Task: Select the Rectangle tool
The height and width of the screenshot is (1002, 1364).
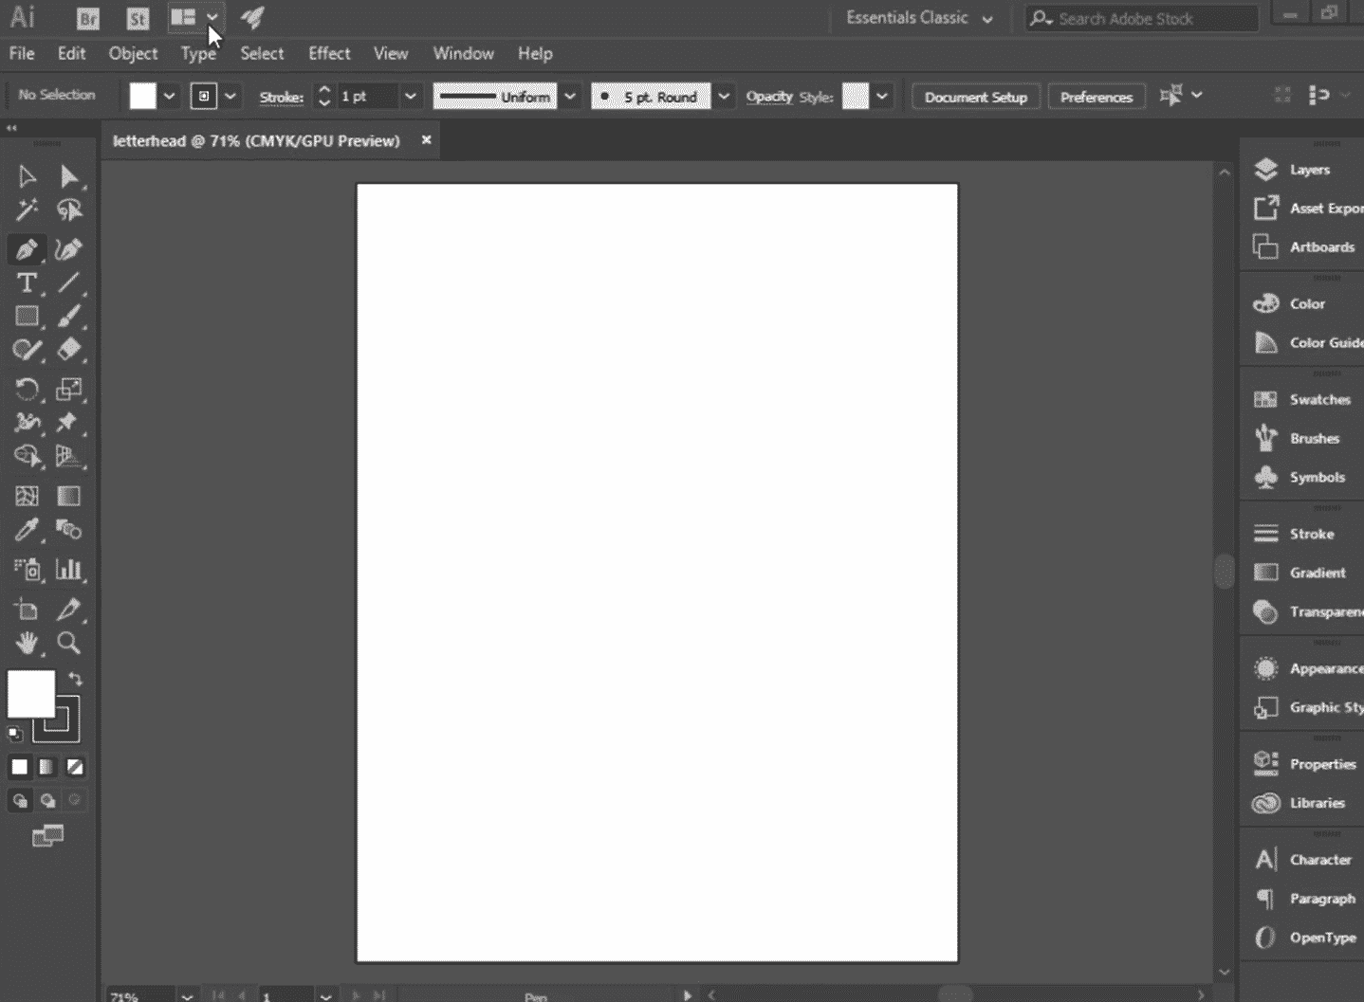Action: click(x=27, y=316)
